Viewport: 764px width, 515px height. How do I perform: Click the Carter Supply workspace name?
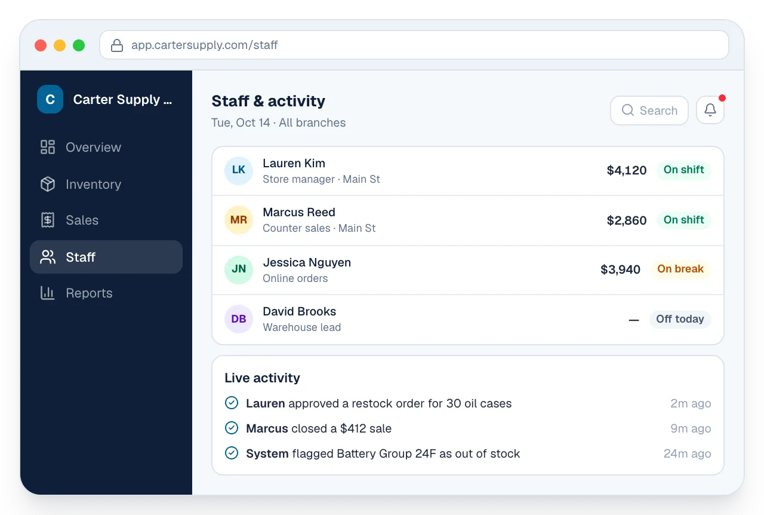122,100
